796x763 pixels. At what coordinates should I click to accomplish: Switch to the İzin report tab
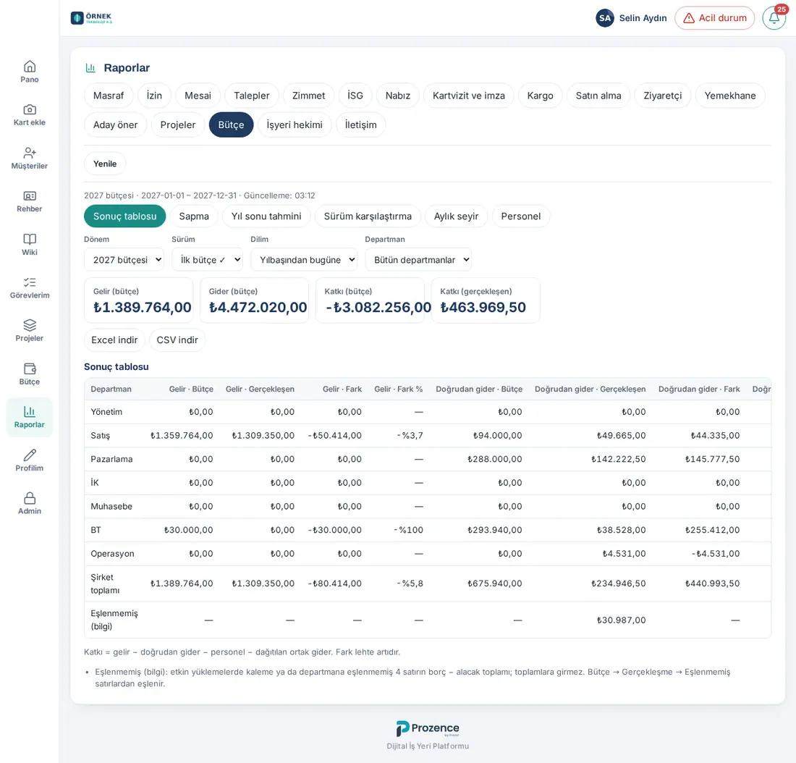pyautogui.click(x=154, y=96)
